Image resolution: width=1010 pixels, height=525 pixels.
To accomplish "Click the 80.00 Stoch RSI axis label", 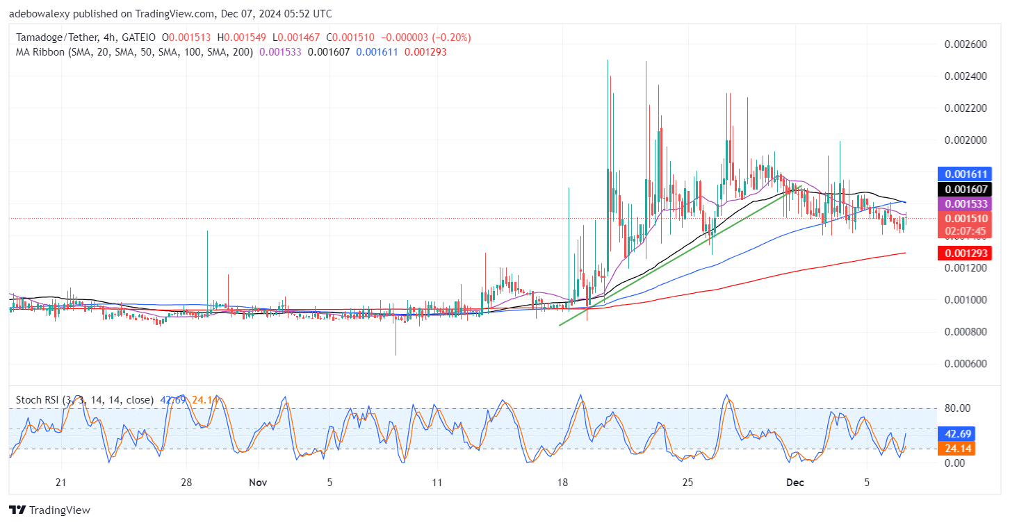I will (x=958, y=408).
